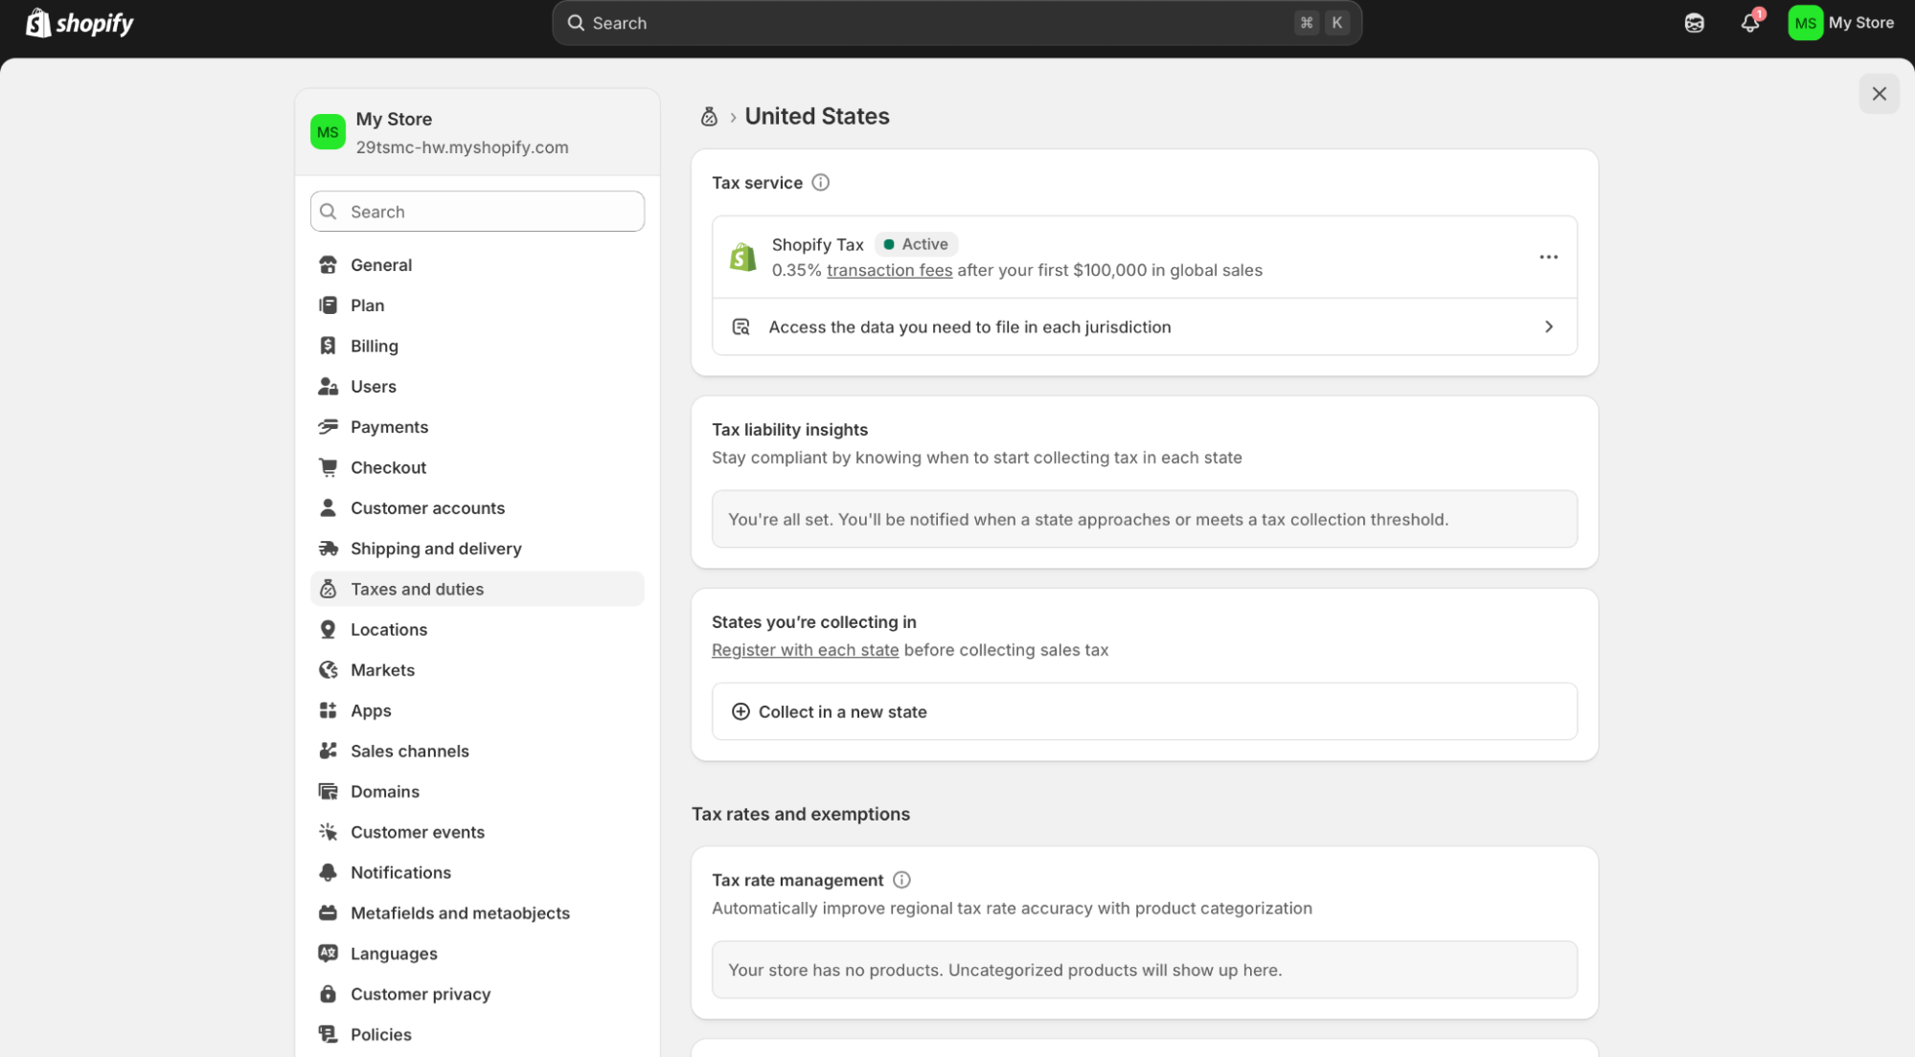
Task: Expand the filing data row chevron
Action: coord(1549,327)
